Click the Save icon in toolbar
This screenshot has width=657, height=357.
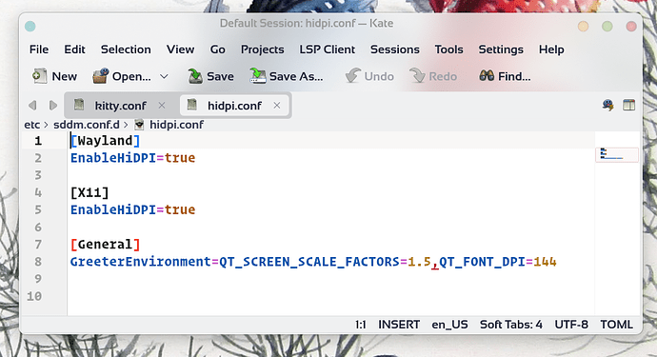[195, 76]
